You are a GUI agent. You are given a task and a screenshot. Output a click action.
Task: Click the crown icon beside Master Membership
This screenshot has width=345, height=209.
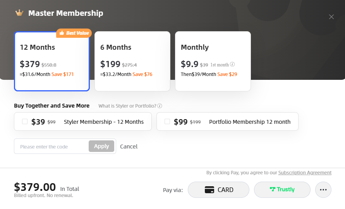(x=19, y=13)
